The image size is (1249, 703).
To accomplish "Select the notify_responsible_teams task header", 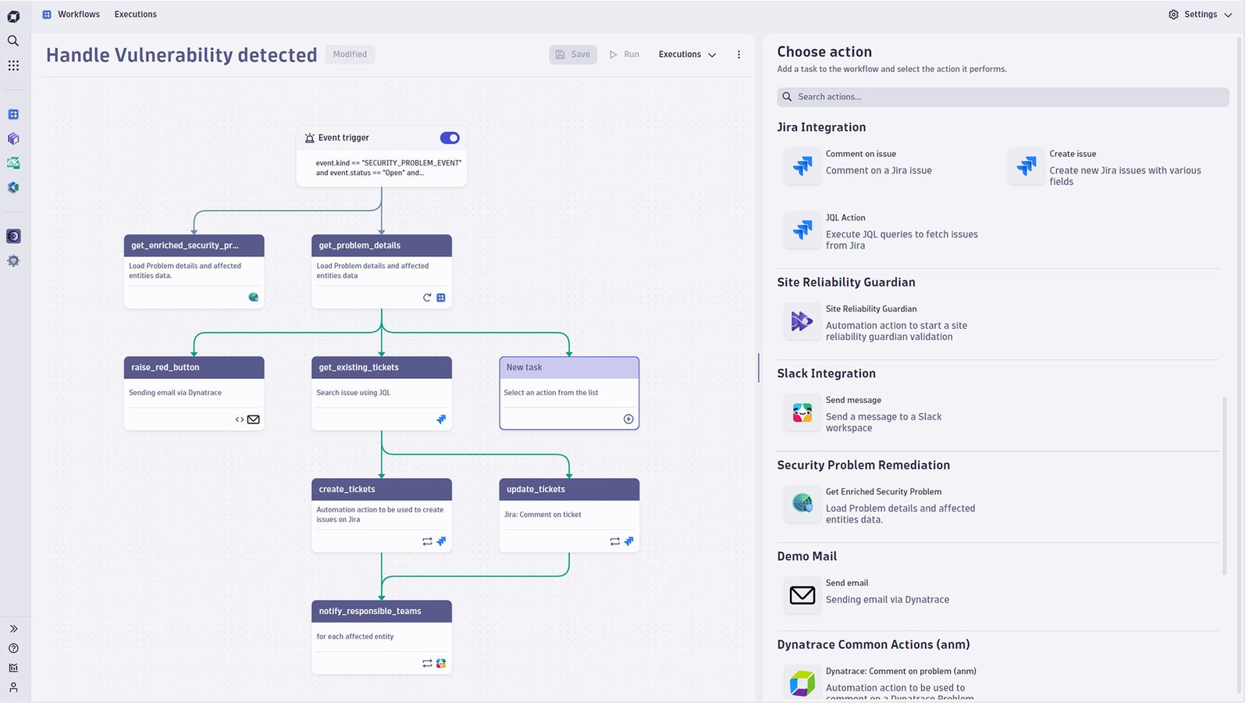I will pyautogui.click(x=381, y=611).
